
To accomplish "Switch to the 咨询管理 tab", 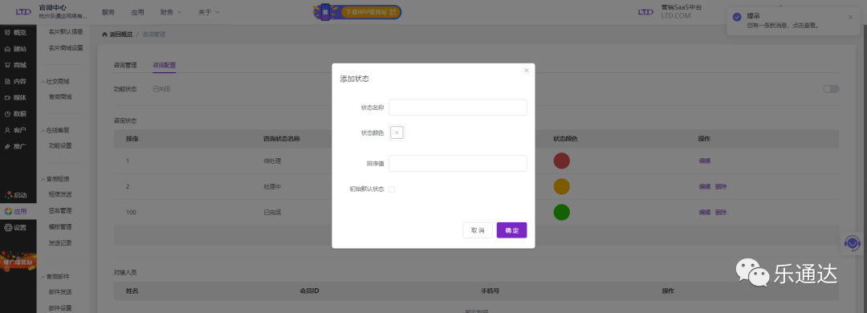I will click(125, 65).
